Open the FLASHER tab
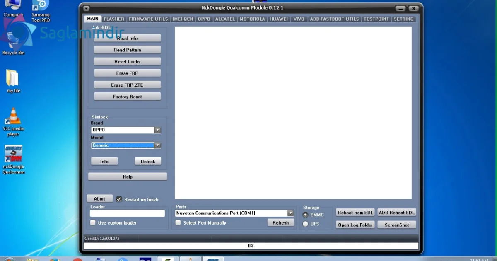 114,19
